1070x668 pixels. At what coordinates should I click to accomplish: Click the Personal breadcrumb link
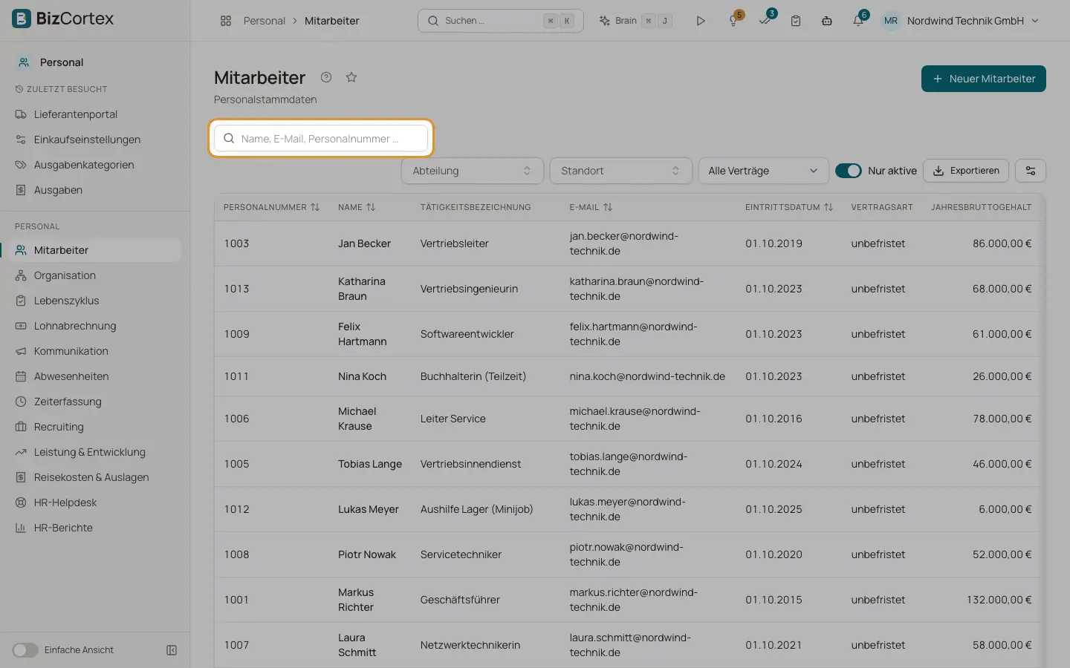265,21
